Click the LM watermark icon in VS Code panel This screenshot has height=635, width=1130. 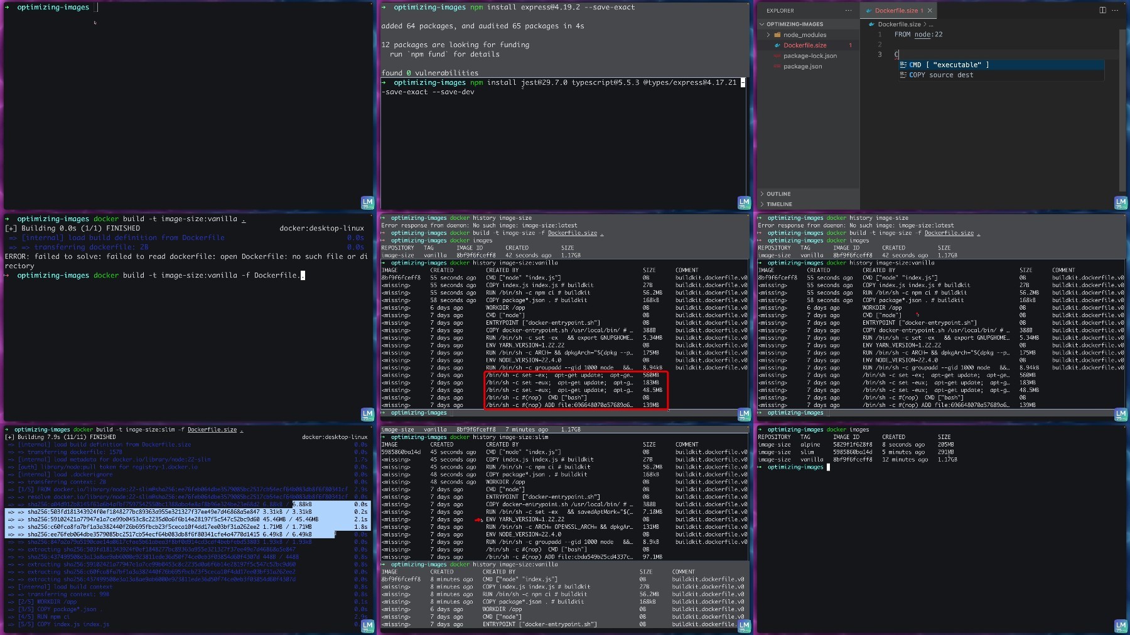point(1121,202)
